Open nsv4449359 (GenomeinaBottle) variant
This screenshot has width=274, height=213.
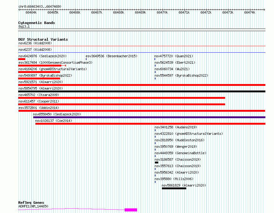pyautogui.click(x=180, y=153)
